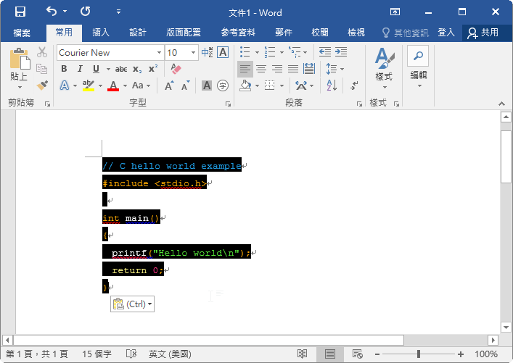The width and height of the screenshot is (513, 363).
Task: Click the Copy icon
Action: pos(42,69)
